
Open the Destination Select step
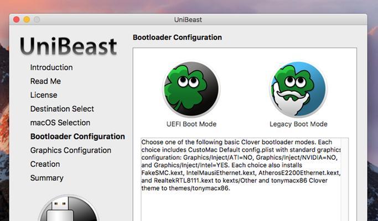[62, 109]
